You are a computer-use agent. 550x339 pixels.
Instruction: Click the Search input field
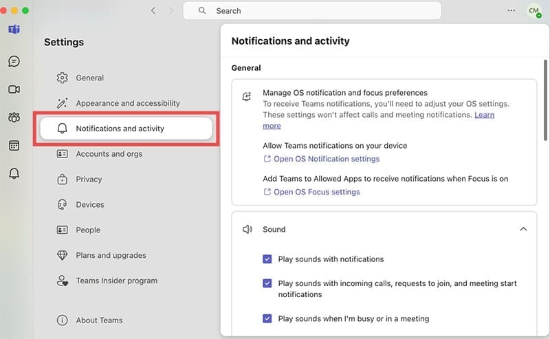312,10
